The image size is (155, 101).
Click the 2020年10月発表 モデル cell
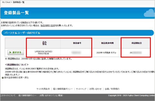[x=106, y=53]
